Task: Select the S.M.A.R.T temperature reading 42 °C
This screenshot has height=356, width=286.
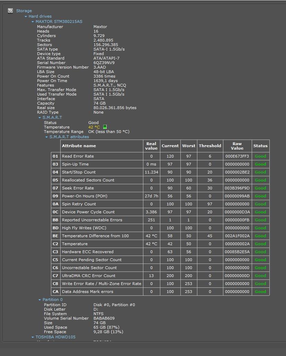Action: pyautogui.click(x=94, y=127)
